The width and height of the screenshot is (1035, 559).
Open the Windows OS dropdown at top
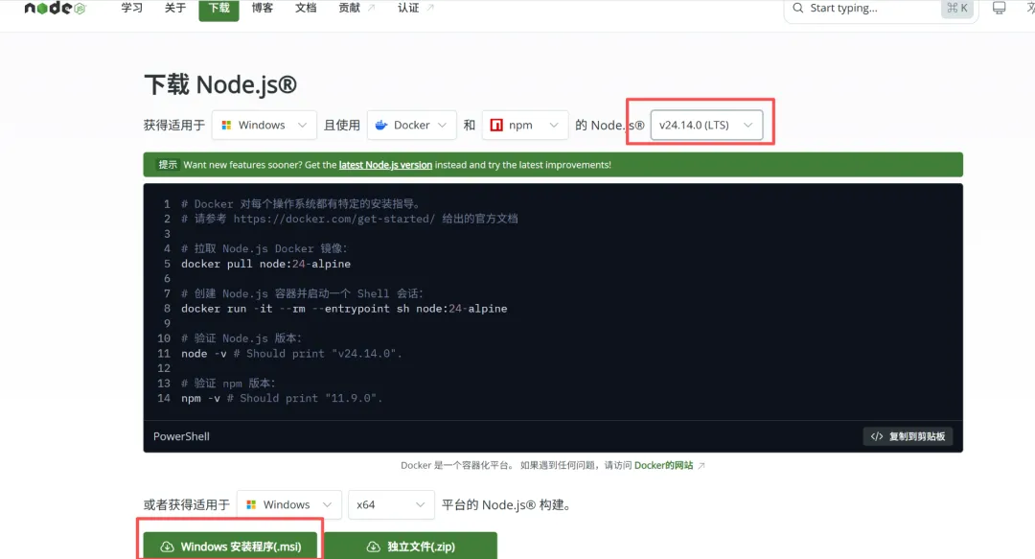click(x=264, y=125)
